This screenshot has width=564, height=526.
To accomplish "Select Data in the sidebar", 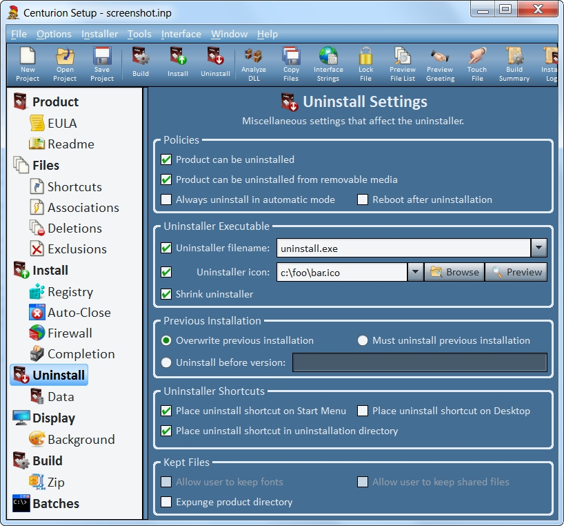I will tap(52, 396).
